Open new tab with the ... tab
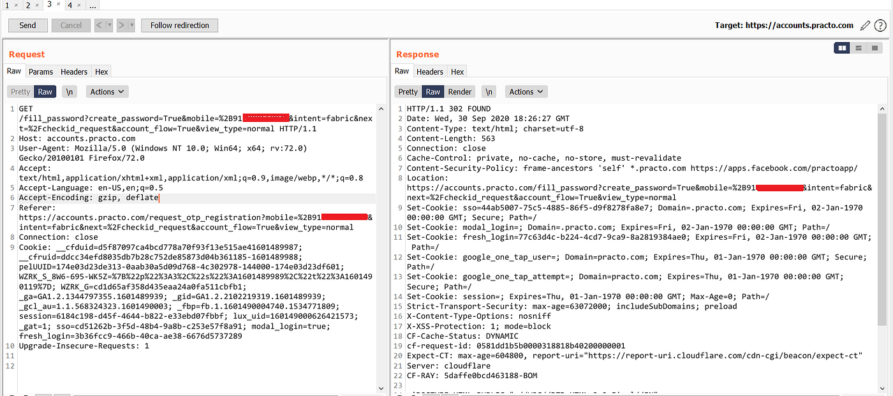The height and width of the screenshot is (396, 893). tap(92, 5)
